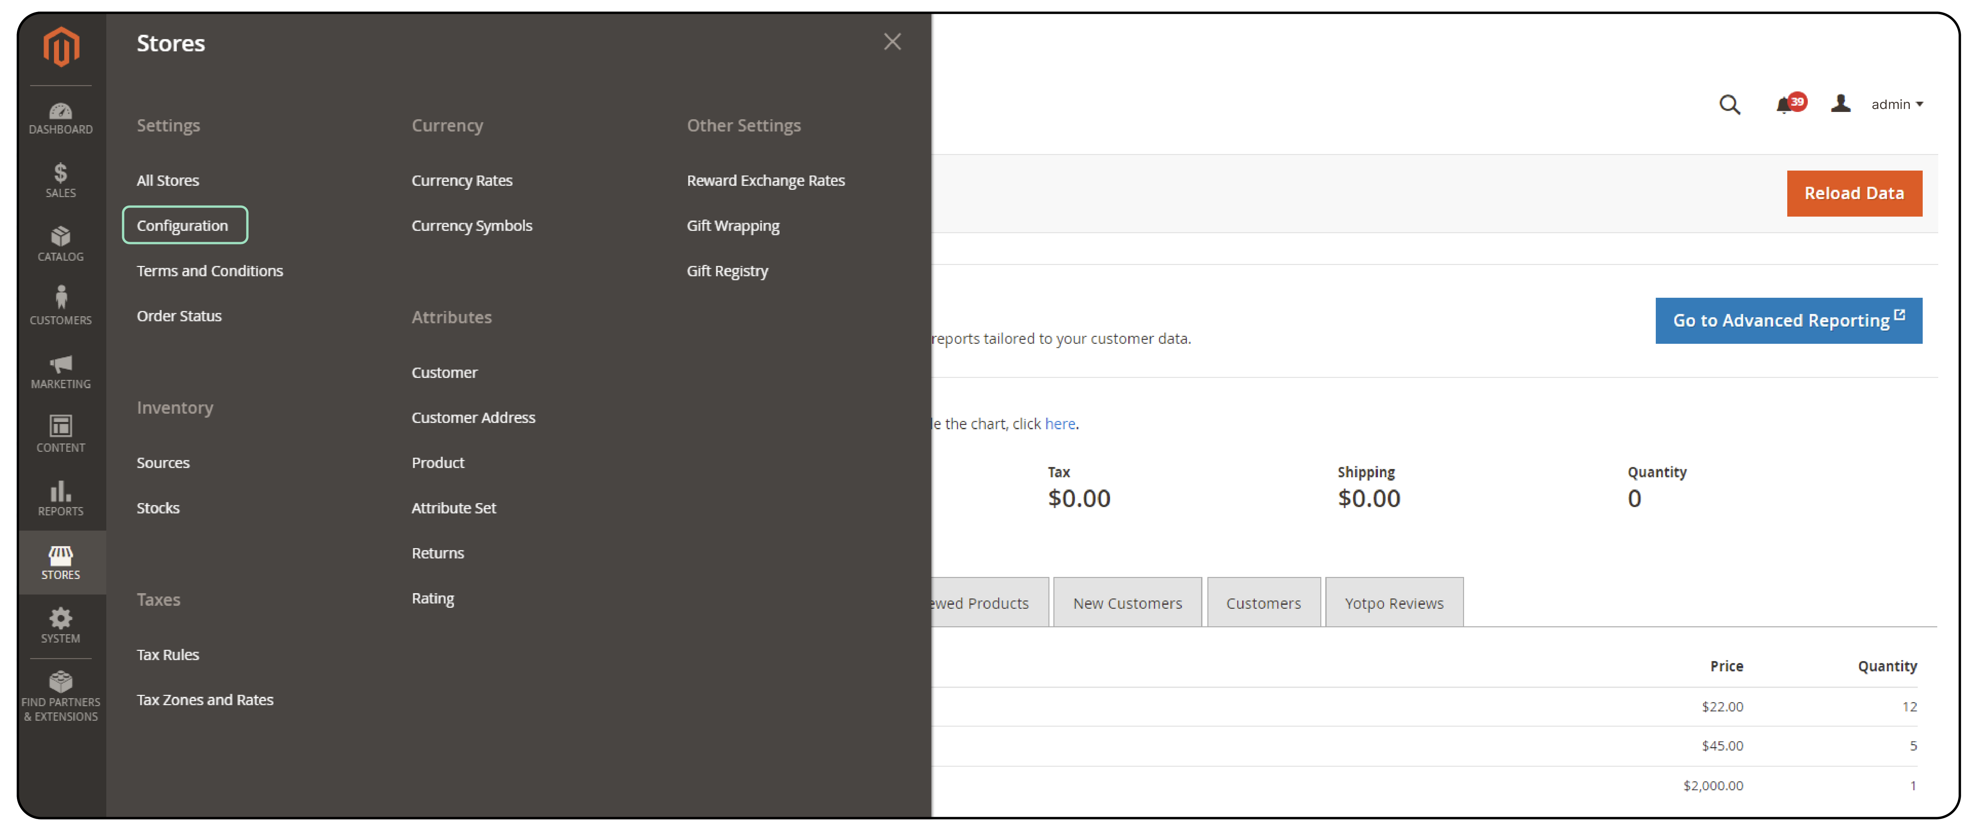Open the Reports sidebar menu
Viewport: 1978px width, 831px height.
[x=61, y=498]
